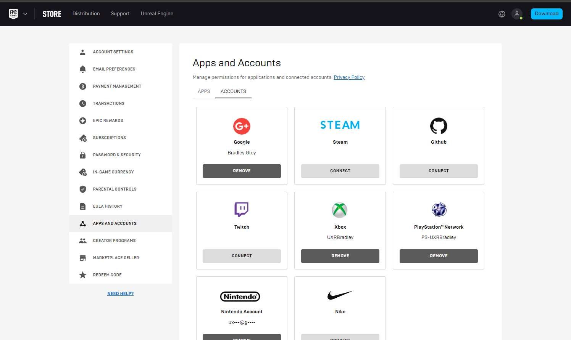
Task: Click the EULA History document icon
Action: tap(82, 206)
